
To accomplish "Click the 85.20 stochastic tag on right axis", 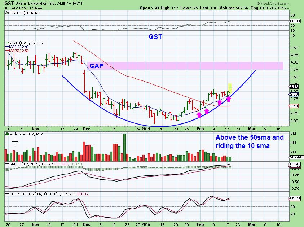I will 295,198.
